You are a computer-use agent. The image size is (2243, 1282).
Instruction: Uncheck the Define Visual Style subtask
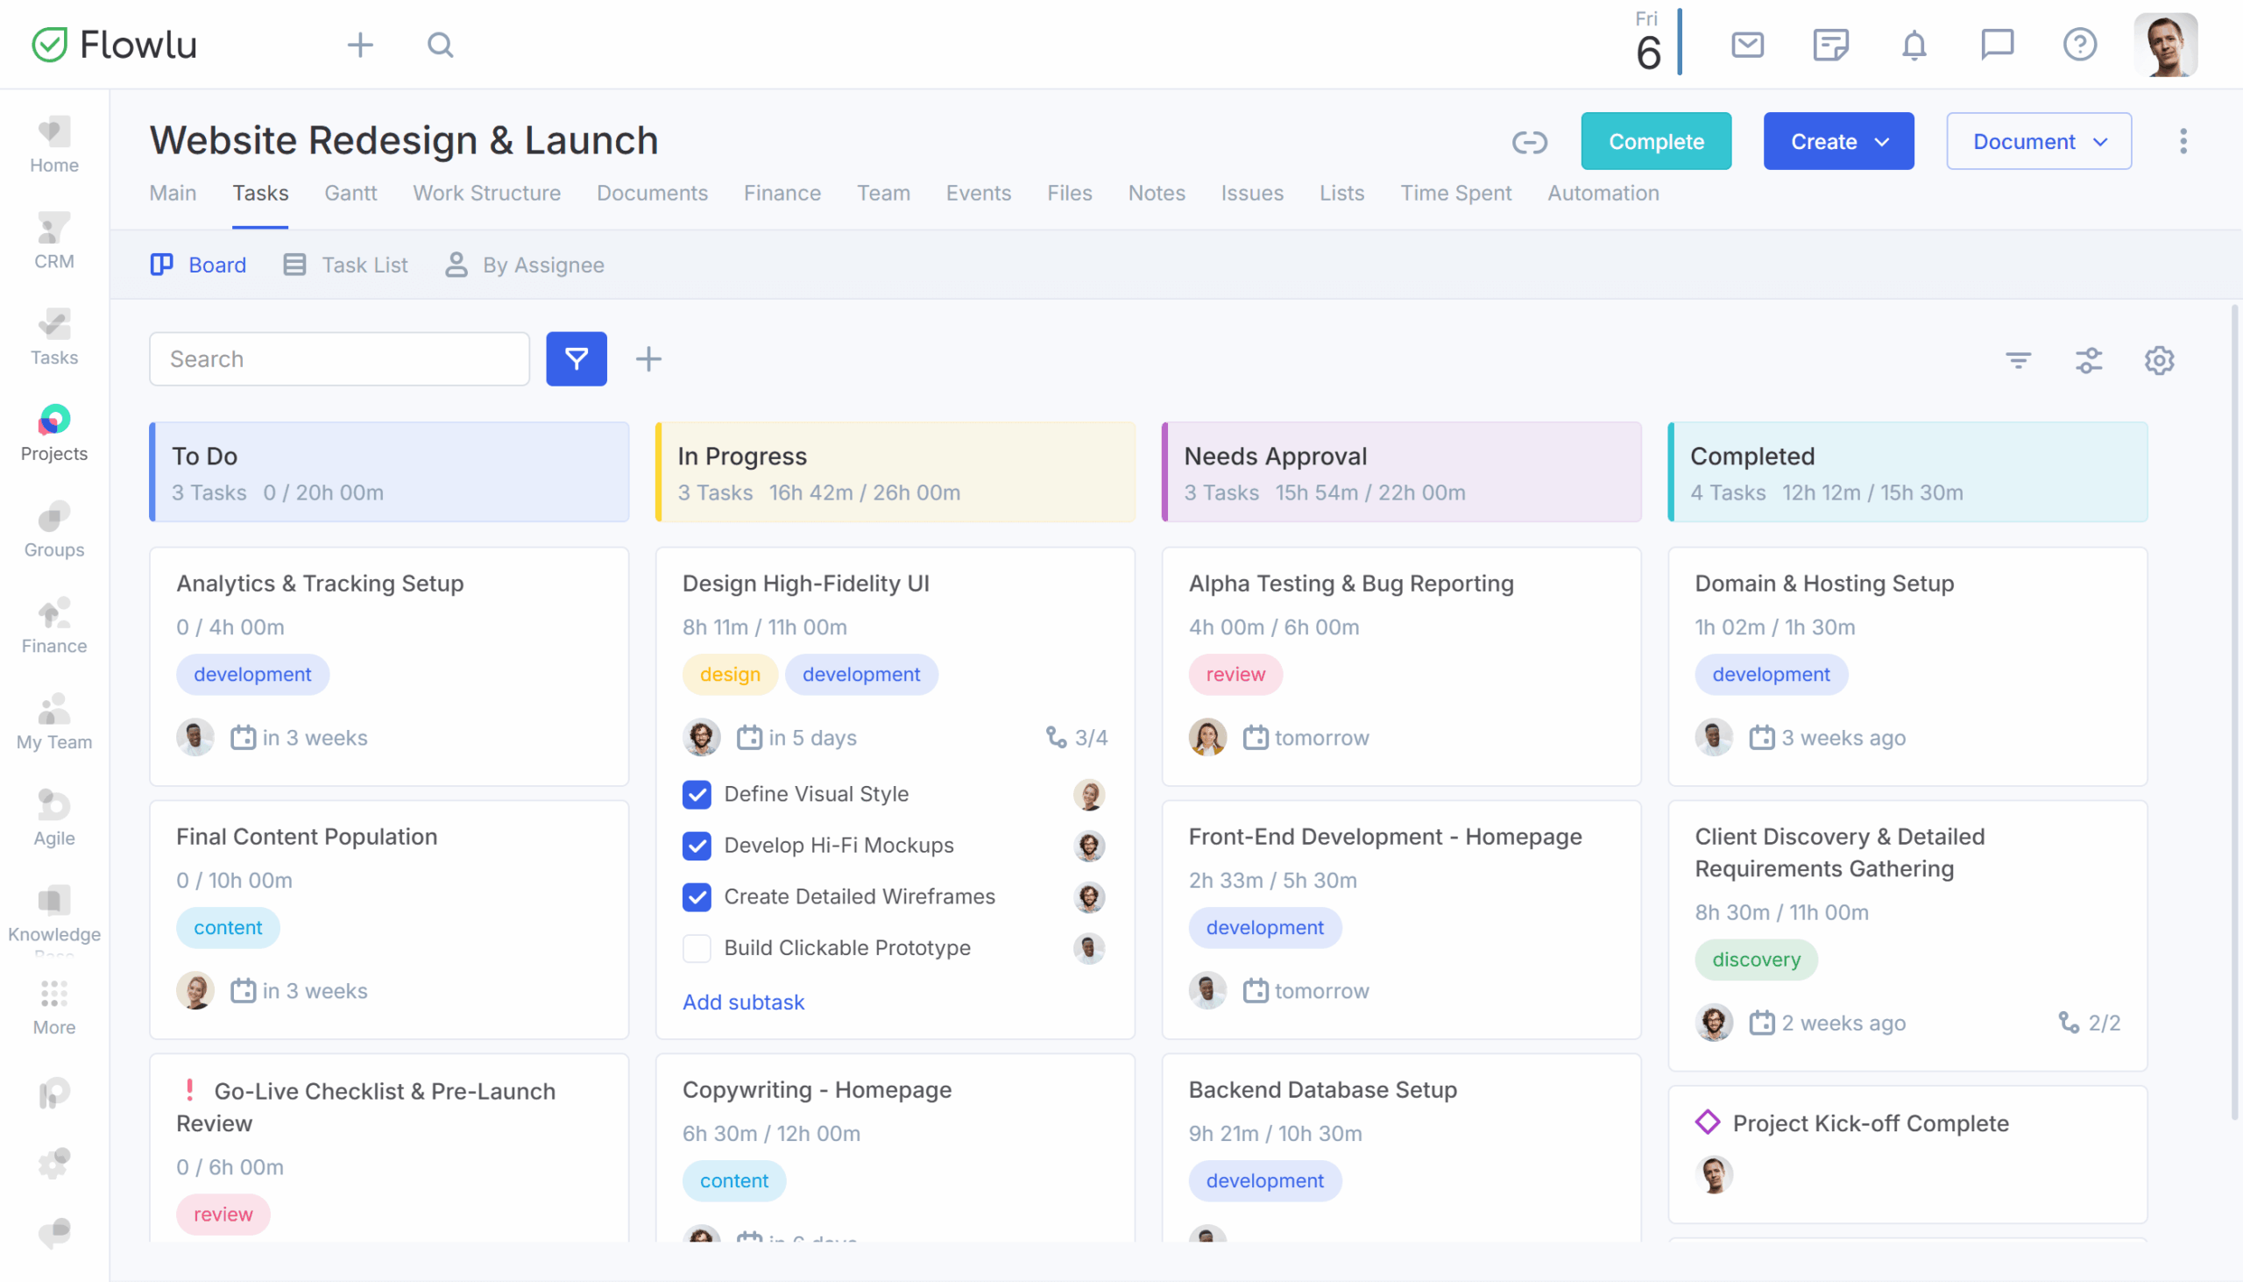pos(697,794)
